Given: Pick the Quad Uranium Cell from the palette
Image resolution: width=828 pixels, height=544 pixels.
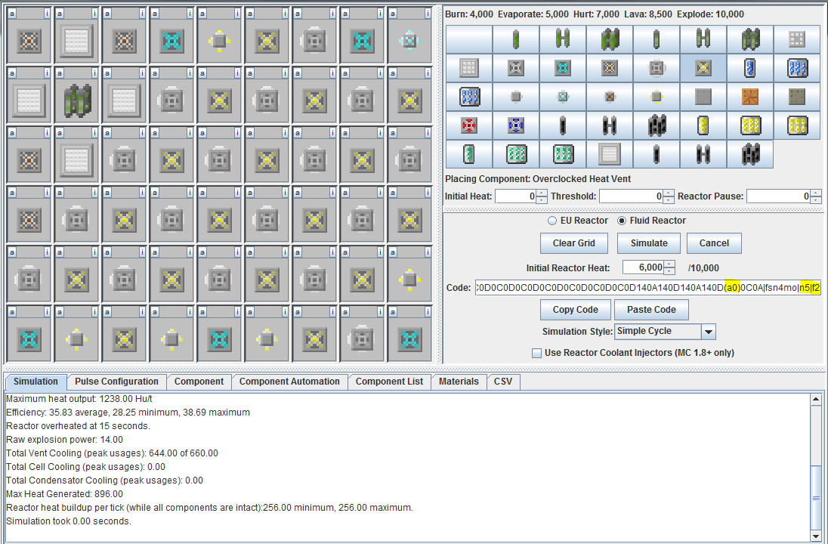Looking at the screenshot, I should (x=609, y=39).
